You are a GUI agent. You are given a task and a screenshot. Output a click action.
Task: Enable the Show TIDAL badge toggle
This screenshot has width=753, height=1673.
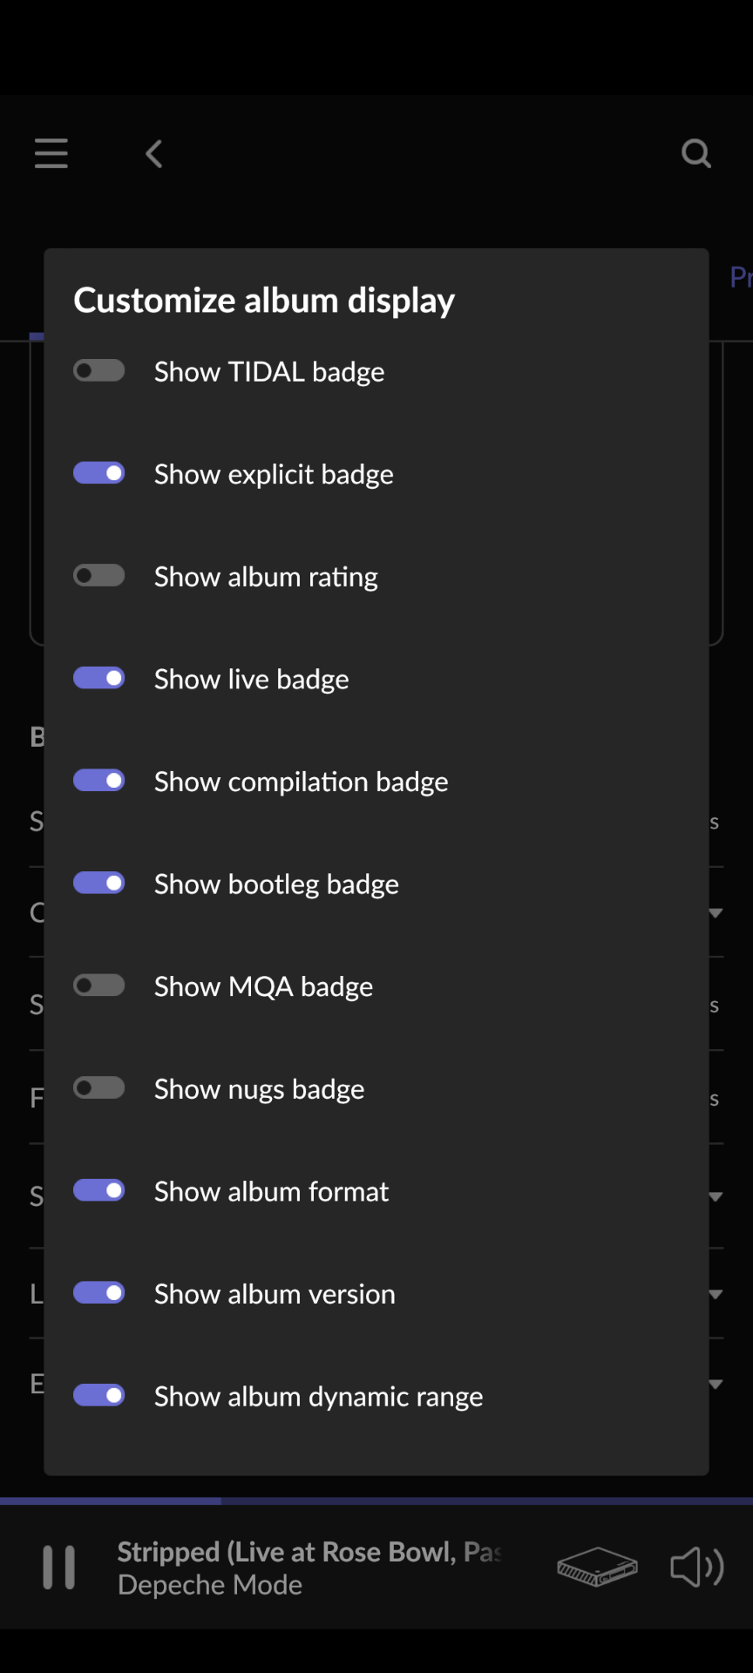click(99, 371)
